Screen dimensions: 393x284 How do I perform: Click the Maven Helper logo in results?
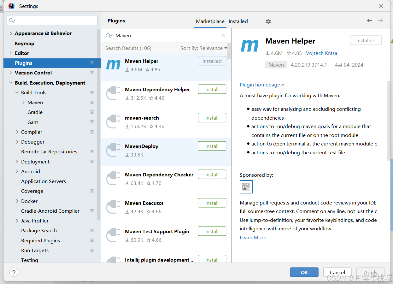point(113,65)
